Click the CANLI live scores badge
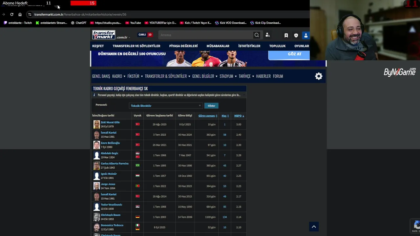Viewport: 420px width, 236px height. click(x=145, y=35)
